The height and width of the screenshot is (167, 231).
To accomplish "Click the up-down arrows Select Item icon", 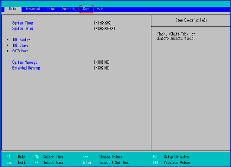I will pos(37,157).
